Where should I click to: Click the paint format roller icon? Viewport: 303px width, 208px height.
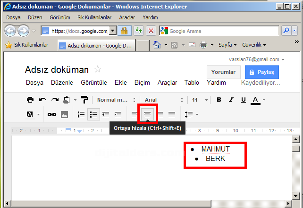pyautogui.click(x=84, y=100)
